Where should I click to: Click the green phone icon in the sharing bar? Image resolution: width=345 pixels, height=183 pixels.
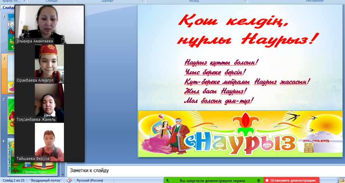[167, 180]
